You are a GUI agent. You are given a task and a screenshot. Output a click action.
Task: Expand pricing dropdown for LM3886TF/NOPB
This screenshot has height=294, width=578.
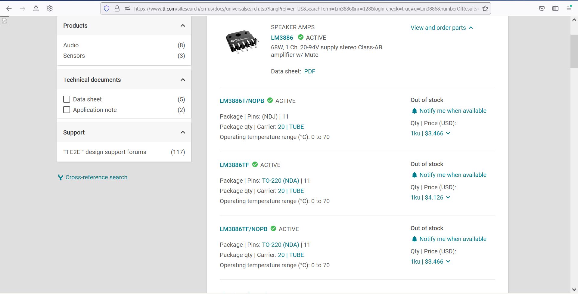point(430,262)
